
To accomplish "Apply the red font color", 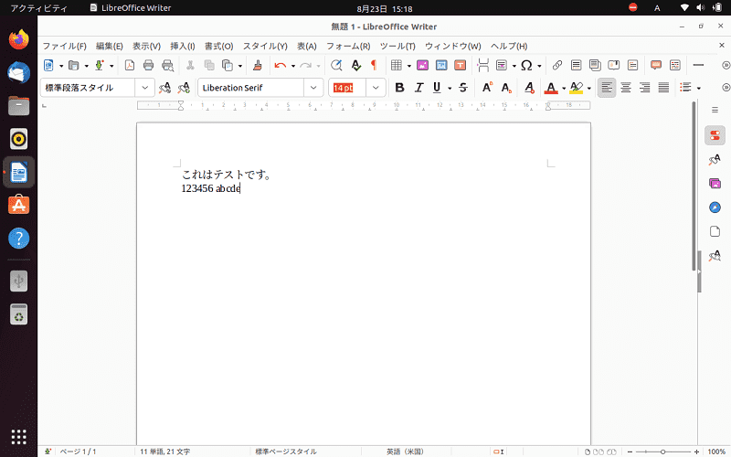I will tap(551, 88).
